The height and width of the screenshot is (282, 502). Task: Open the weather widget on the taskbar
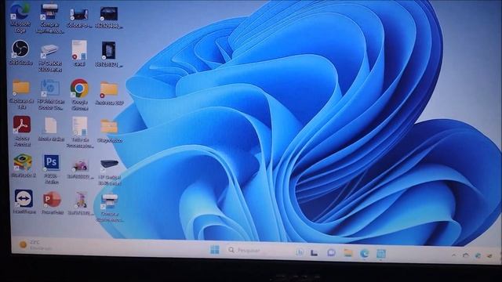(35, 245)
